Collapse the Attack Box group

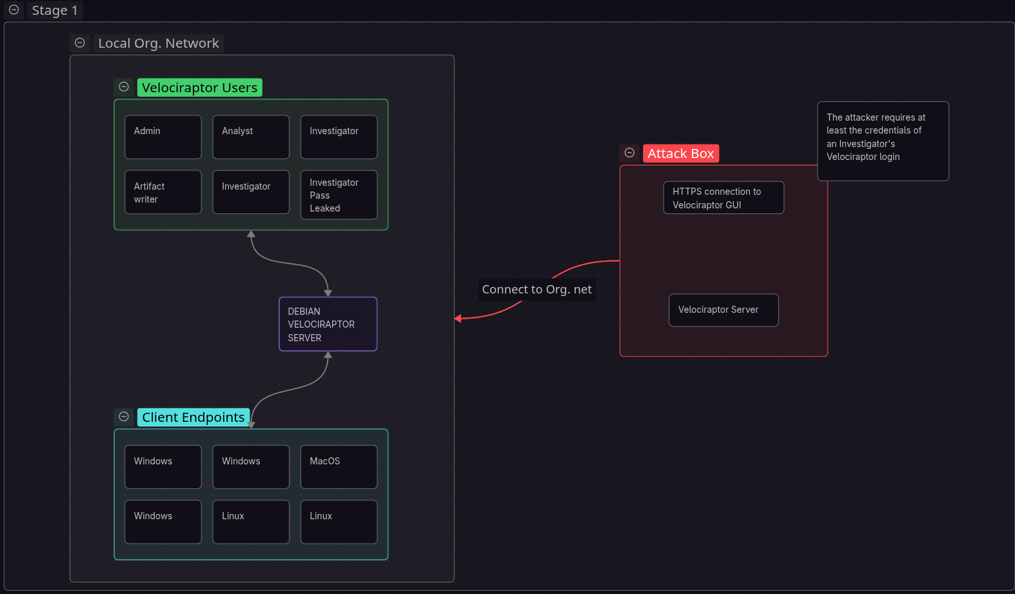point(629,153)
